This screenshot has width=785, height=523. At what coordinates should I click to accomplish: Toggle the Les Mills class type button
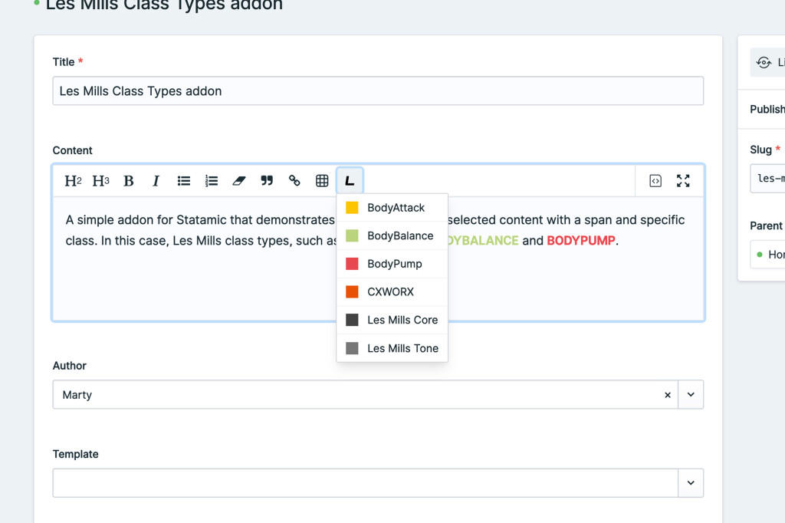coord(350,181)
